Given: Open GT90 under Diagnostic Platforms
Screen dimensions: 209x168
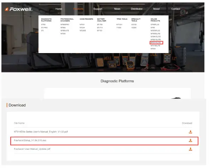Looking at the screenshot, I should click(43, 25).
